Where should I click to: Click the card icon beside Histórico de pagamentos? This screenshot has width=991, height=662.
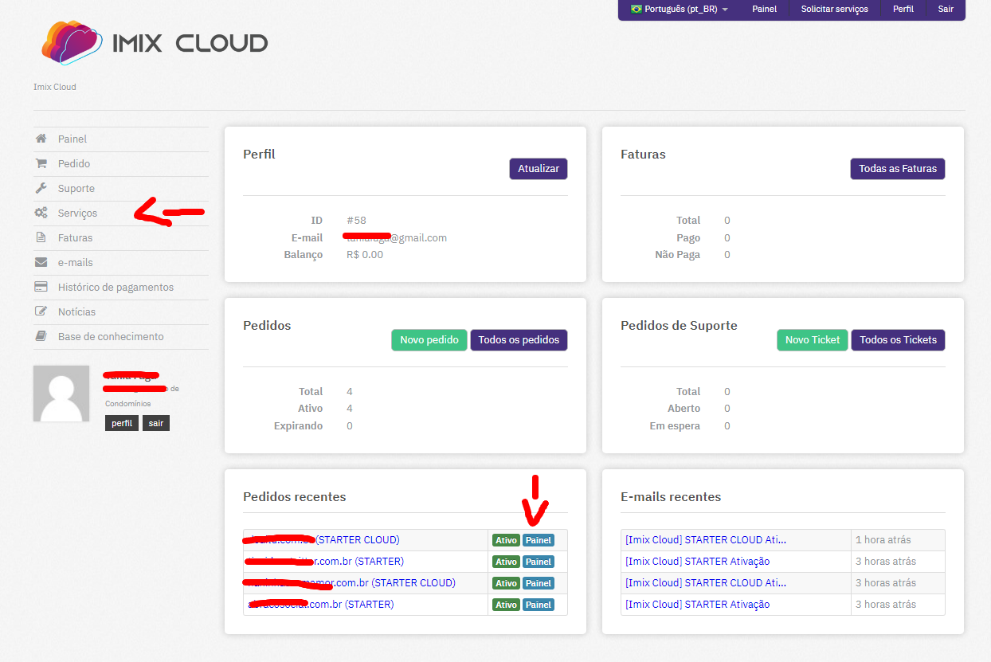pyautogui.click(x=41, y=287)
